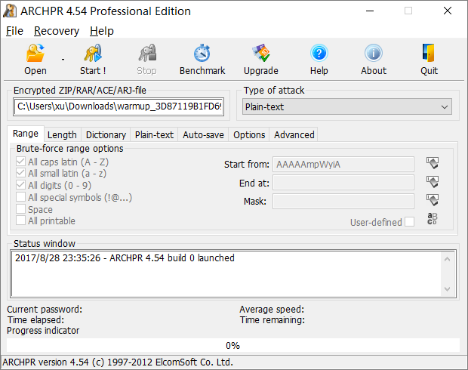Open the user-defined charset editor icon
Image resolution: width=468 pixels, height=370 pixels.
coord(433,219)
